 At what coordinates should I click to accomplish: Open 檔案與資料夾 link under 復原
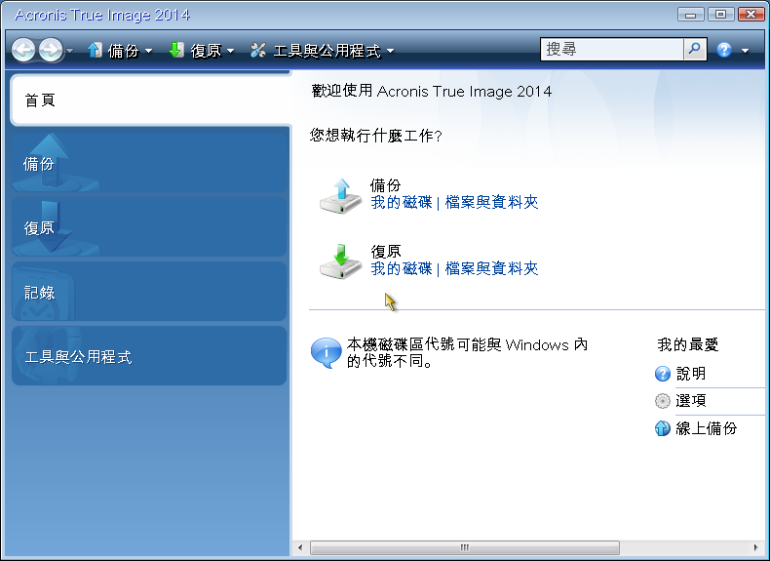[x=491, y=268]
